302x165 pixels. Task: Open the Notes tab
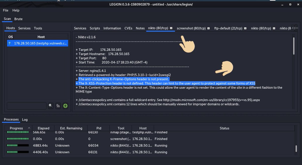(x=140, y=28)
